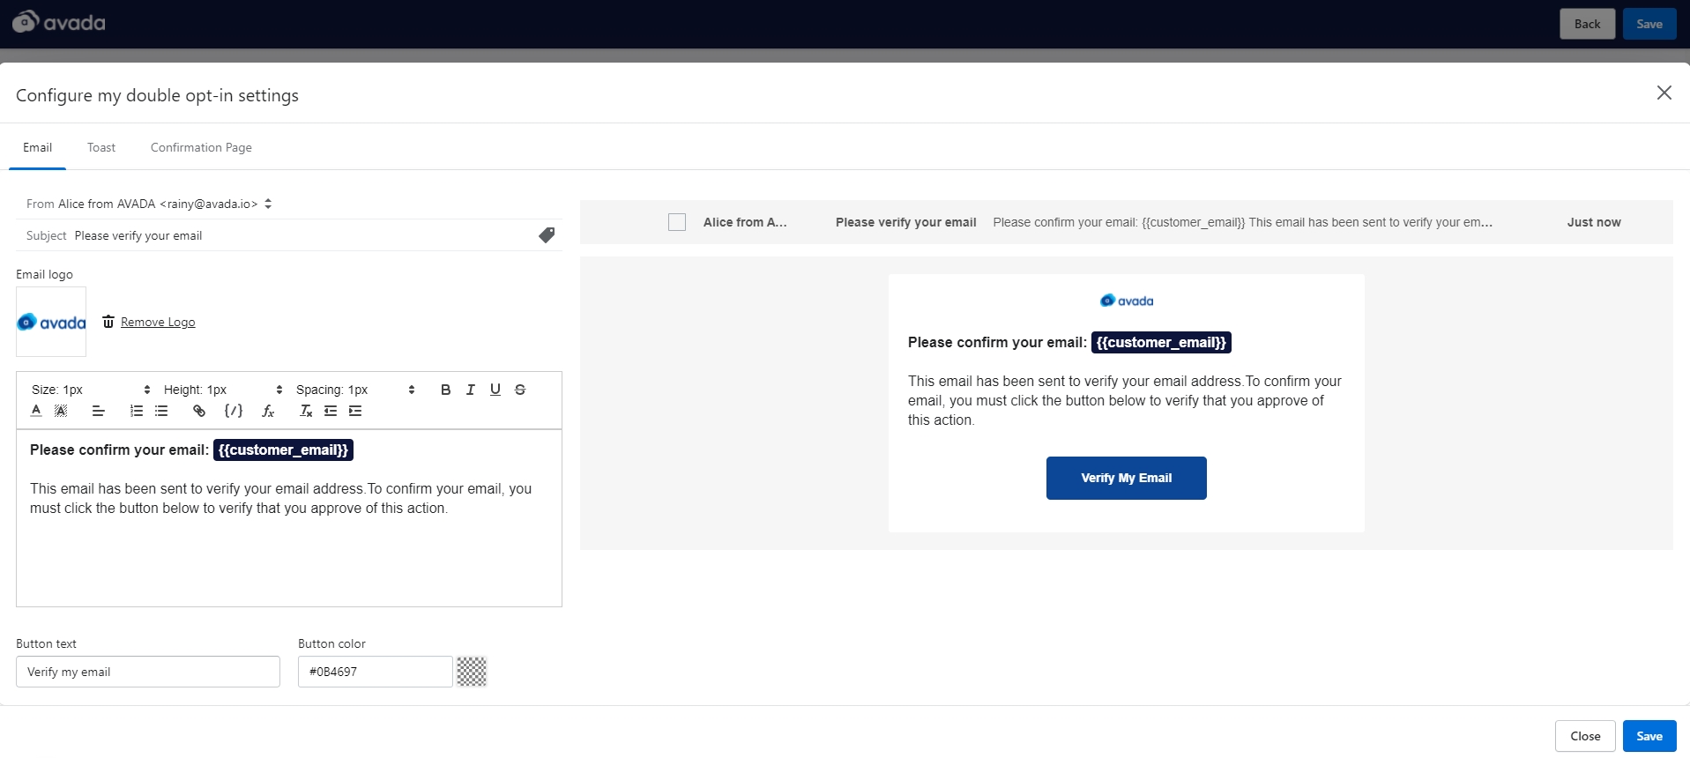Insert an ordered numbered list

click(x=137, y=411)
